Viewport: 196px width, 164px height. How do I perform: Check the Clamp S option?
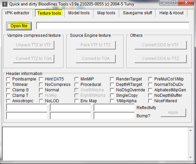[x=8, y=90]
